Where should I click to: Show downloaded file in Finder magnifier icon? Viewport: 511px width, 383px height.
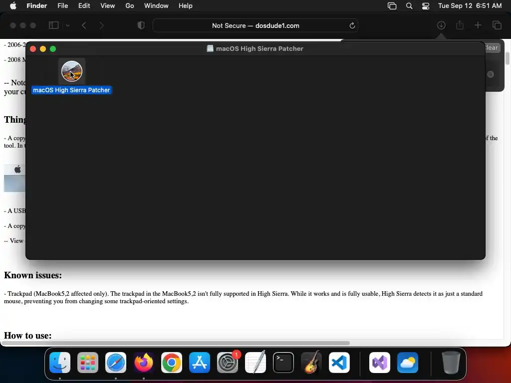tap(491, 75)
